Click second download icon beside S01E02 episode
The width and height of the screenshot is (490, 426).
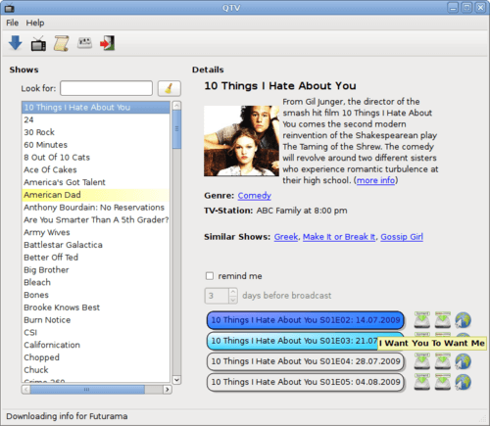[443, 320]
